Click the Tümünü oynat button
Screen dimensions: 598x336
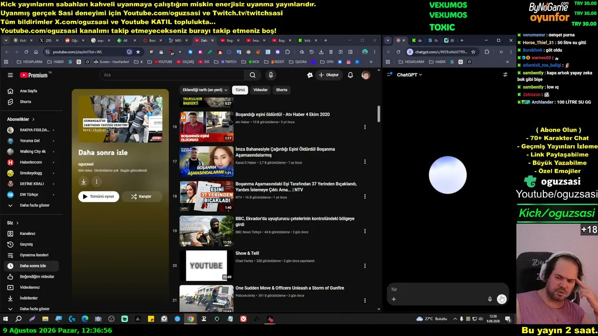[99, 196]
